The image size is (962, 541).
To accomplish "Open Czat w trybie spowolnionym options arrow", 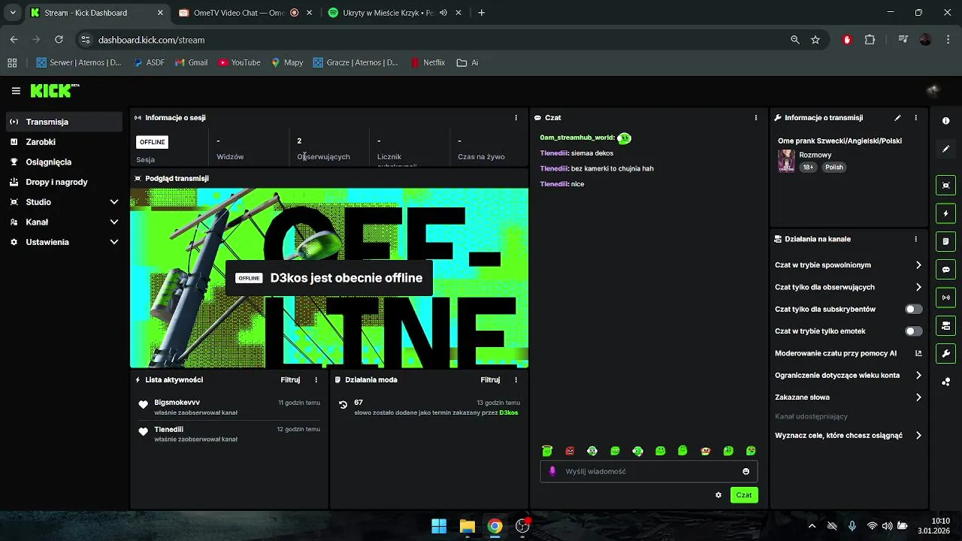I will coord(918,265).
